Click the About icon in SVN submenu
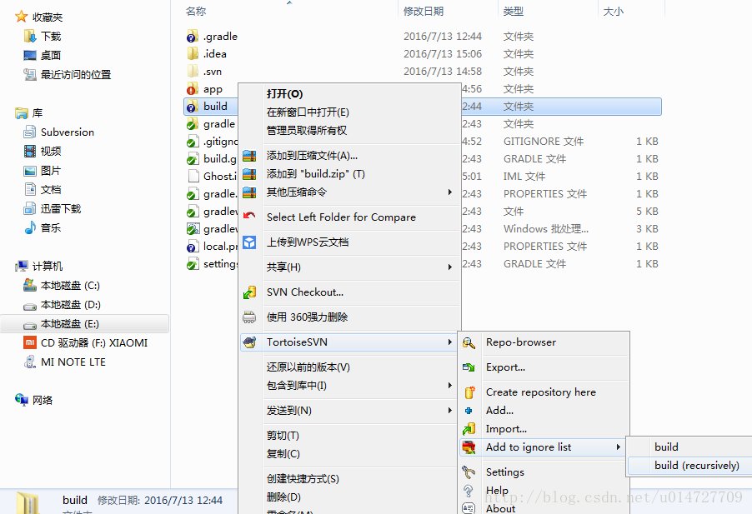This screenshot has height=514, width=752. pyautogui.click(x=469, y=508)
